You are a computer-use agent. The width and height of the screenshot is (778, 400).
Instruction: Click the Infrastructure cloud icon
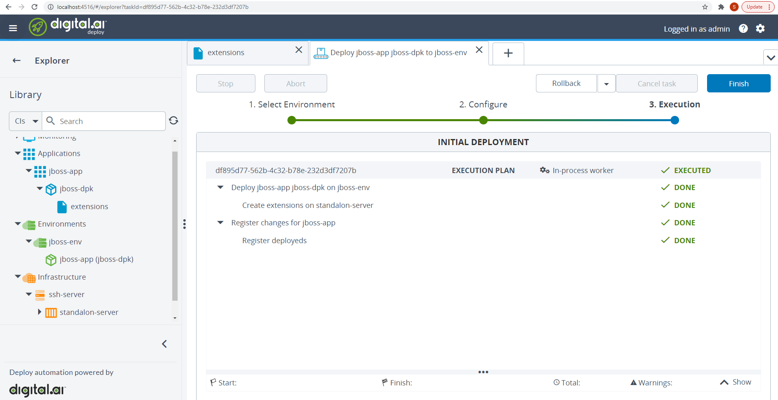29,278
